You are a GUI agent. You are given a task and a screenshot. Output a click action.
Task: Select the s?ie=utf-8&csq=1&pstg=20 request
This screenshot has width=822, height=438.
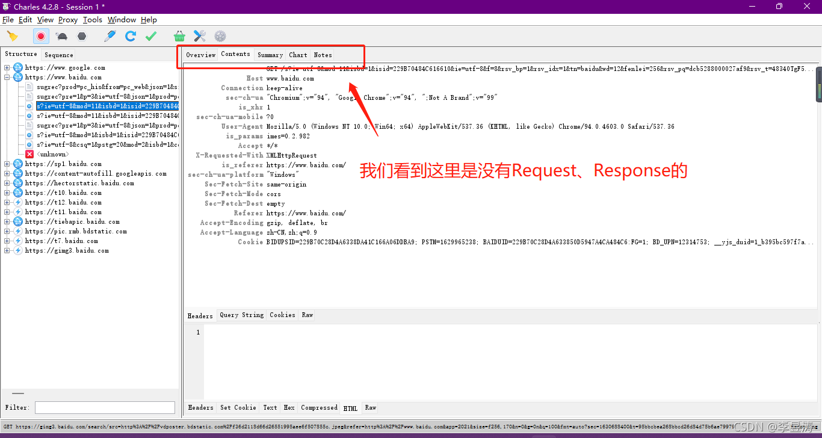pos(107,144)
